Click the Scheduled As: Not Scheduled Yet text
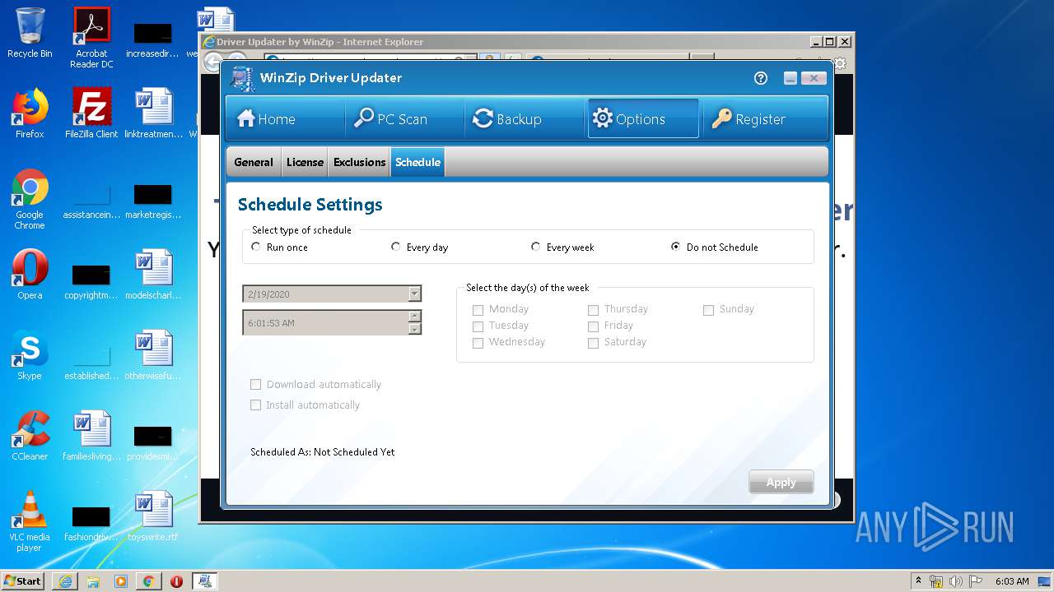1054x592 pixels. (x=322, y=452)
